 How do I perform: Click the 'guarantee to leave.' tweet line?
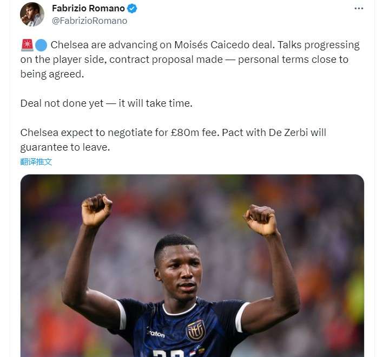pos(65,147)
